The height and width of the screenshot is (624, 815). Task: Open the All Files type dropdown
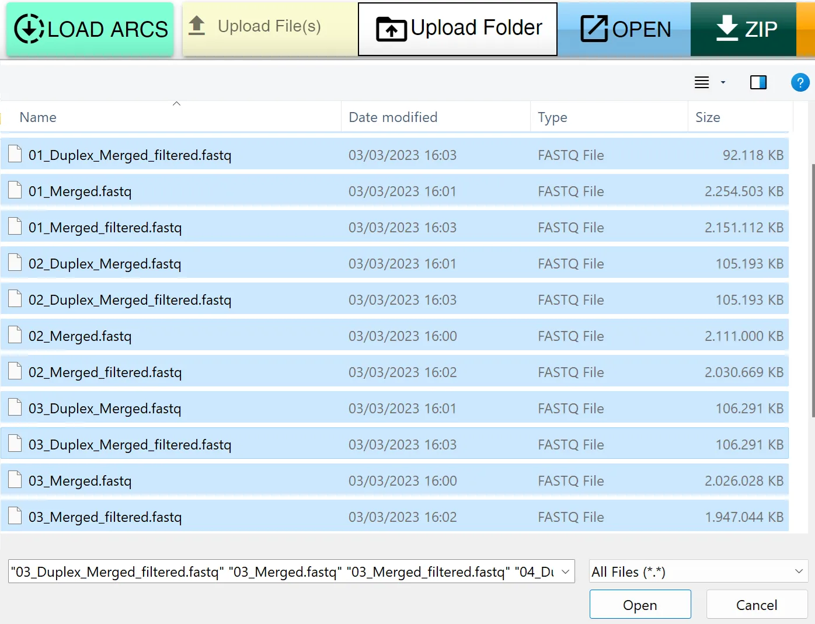tap(698, 572)
